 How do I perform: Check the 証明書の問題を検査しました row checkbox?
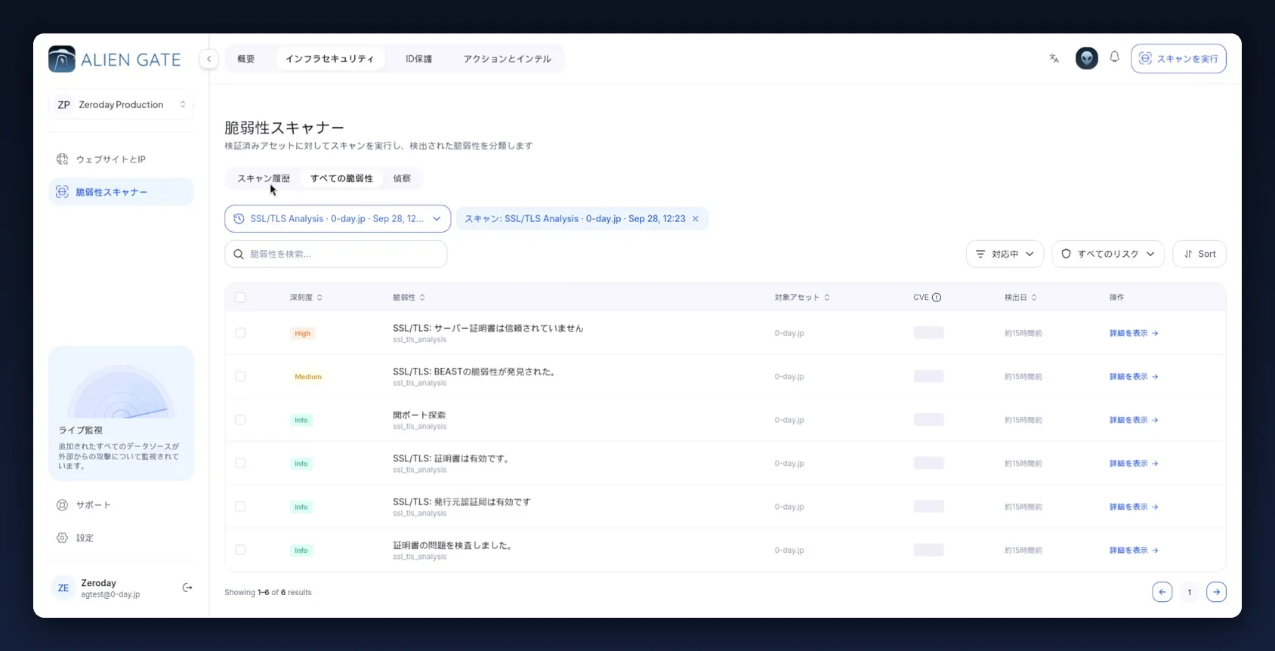240,550
